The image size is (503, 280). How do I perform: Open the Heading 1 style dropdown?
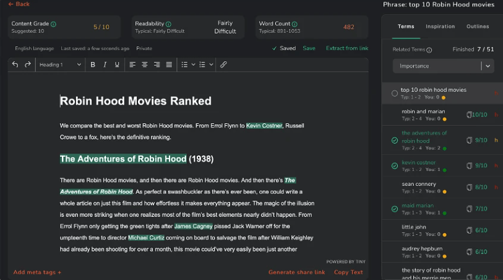click(60, 64)
